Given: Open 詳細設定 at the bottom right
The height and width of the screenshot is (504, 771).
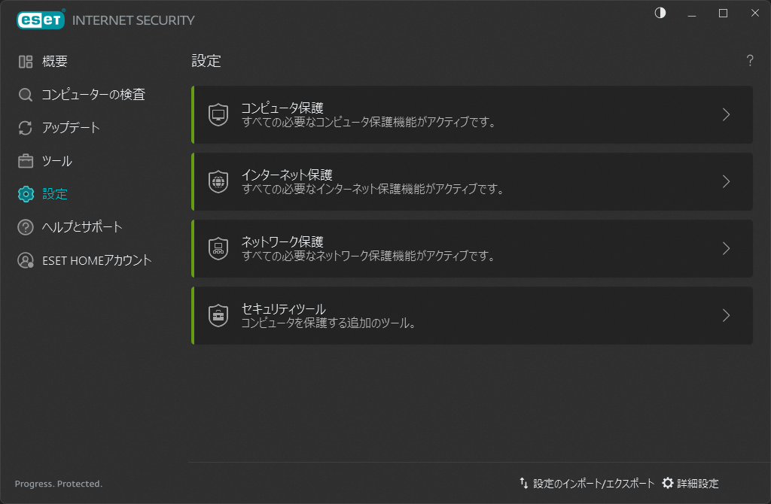Looking at the screenshot, I should [x=690, y=484].
